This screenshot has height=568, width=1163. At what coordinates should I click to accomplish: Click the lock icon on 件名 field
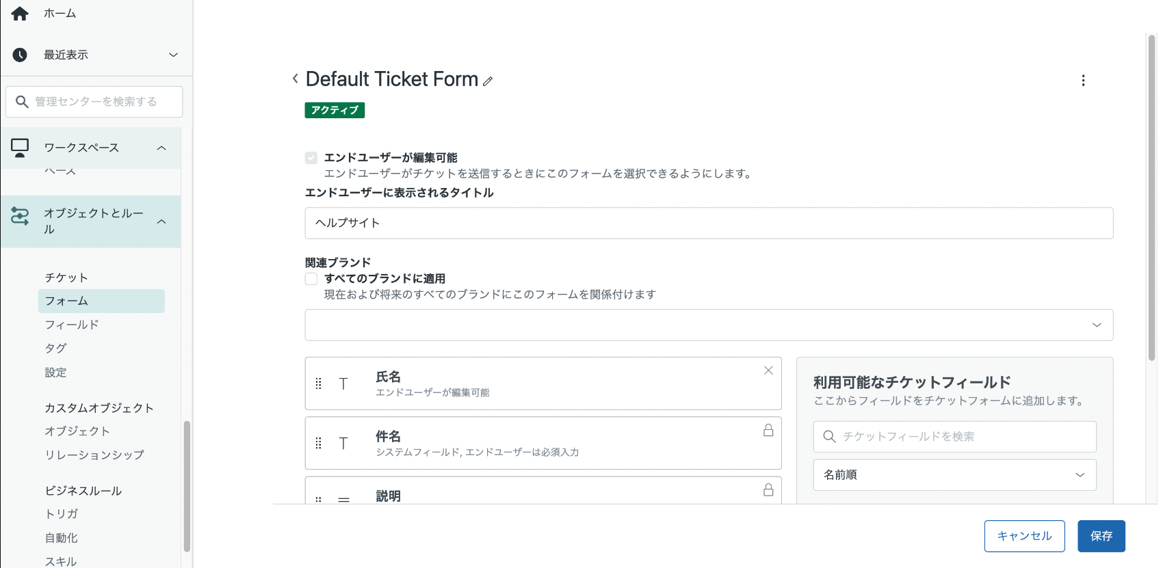(x=768, y=430)
